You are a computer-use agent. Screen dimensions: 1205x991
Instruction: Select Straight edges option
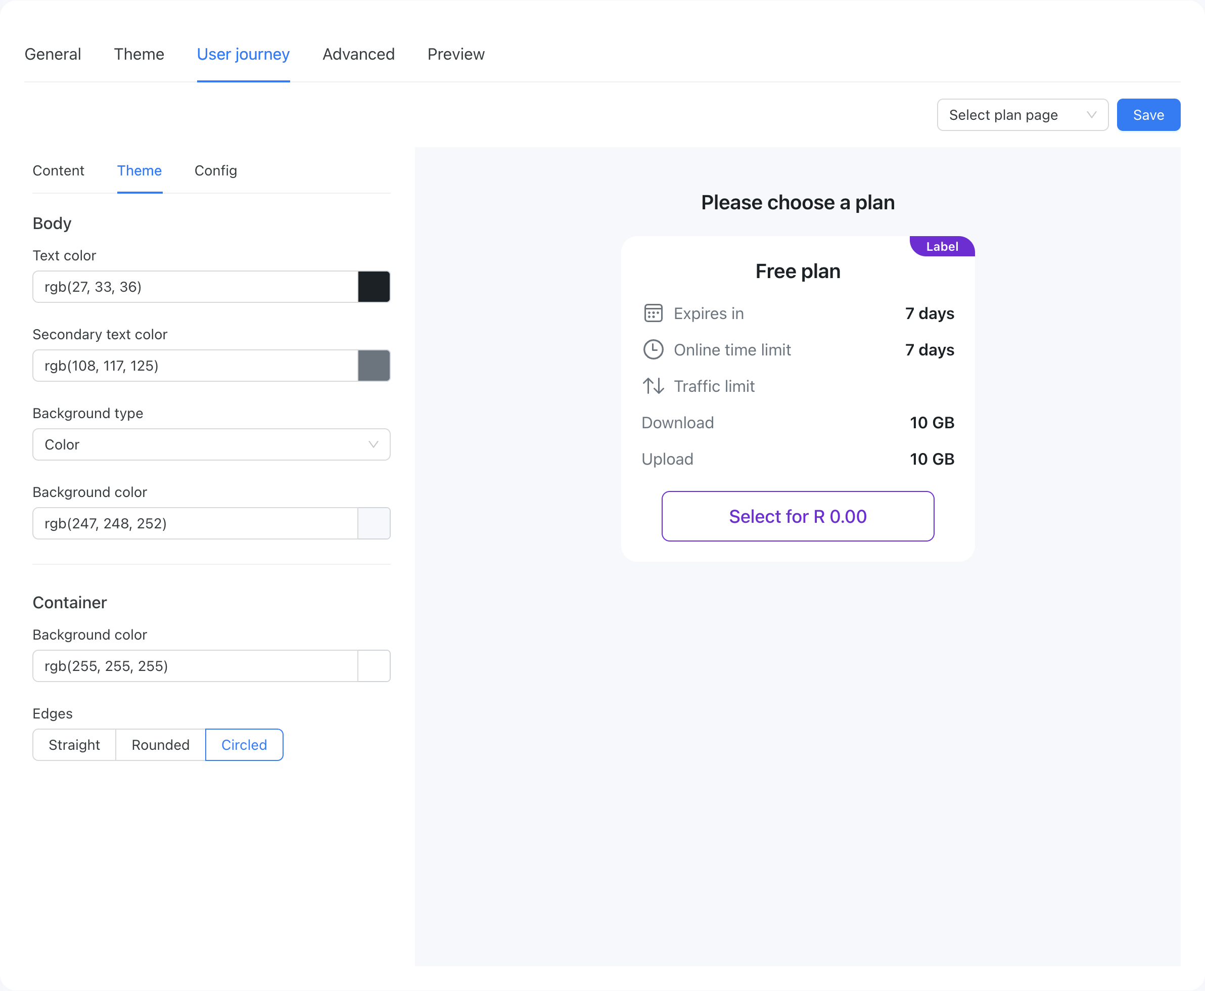coord(74,745)
